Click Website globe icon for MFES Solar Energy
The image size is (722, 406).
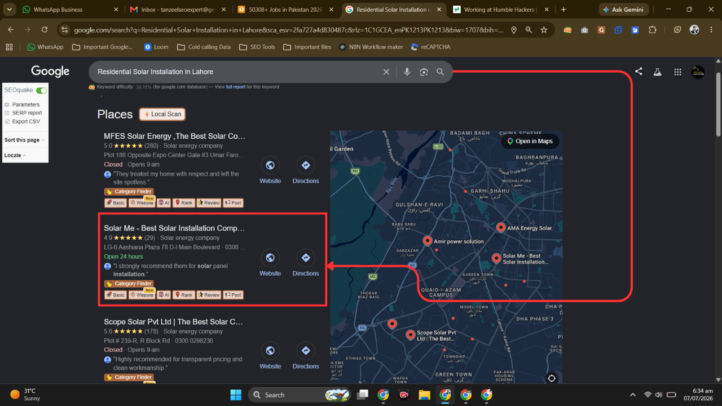(270, 165)
